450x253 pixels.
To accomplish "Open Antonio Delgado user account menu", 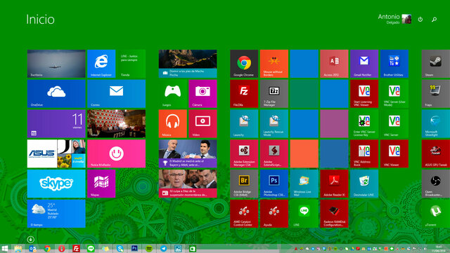I will pos(394,19).
